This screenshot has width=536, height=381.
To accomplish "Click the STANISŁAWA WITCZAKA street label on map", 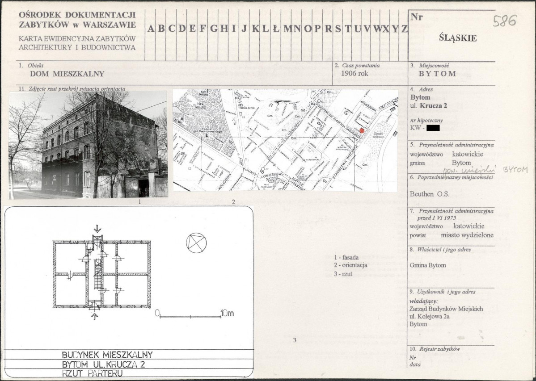I will pos(344,163).
